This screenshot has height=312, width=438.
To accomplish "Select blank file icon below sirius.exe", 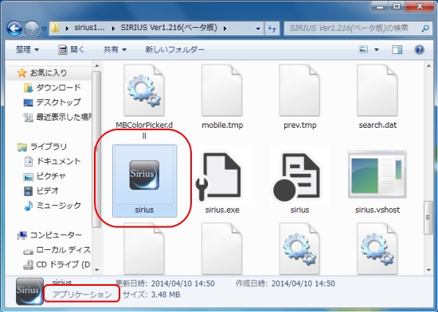I will pyautogui.click(x=222, y=248).
